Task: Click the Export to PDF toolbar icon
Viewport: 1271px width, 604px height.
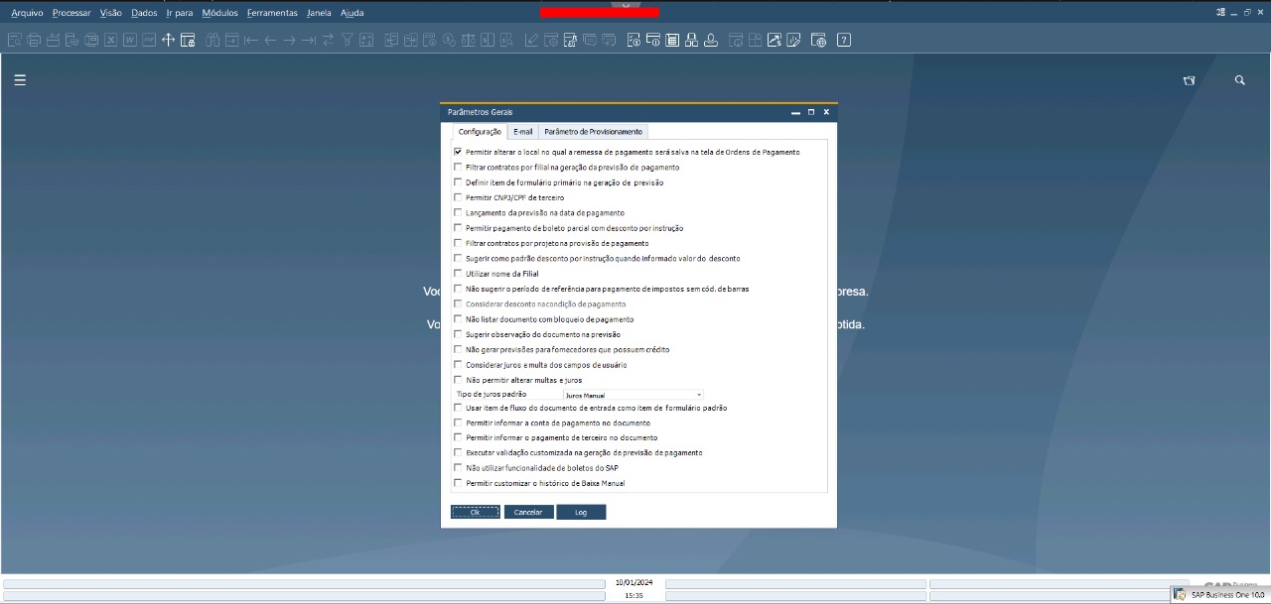Action: coord(149,40)
